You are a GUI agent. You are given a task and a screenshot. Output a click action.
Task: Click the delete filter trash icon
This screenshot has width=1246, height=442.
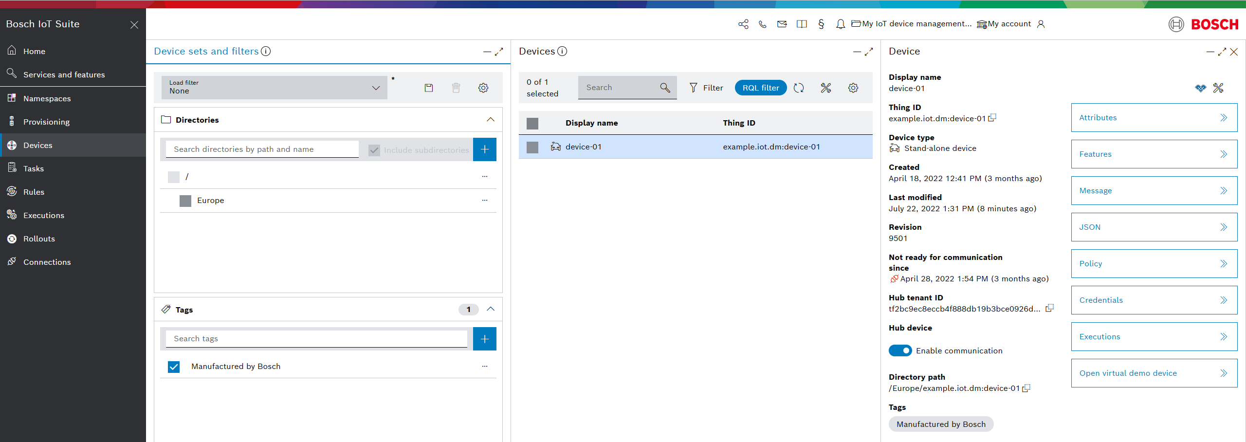coord(456,88)
